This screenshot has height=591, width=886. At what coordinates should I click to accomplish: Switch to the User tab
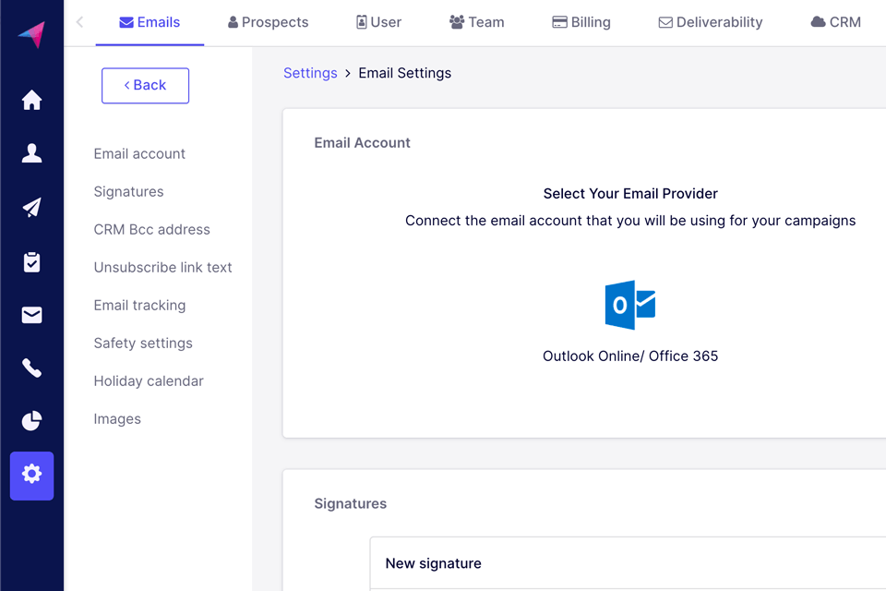pos(378,22)
